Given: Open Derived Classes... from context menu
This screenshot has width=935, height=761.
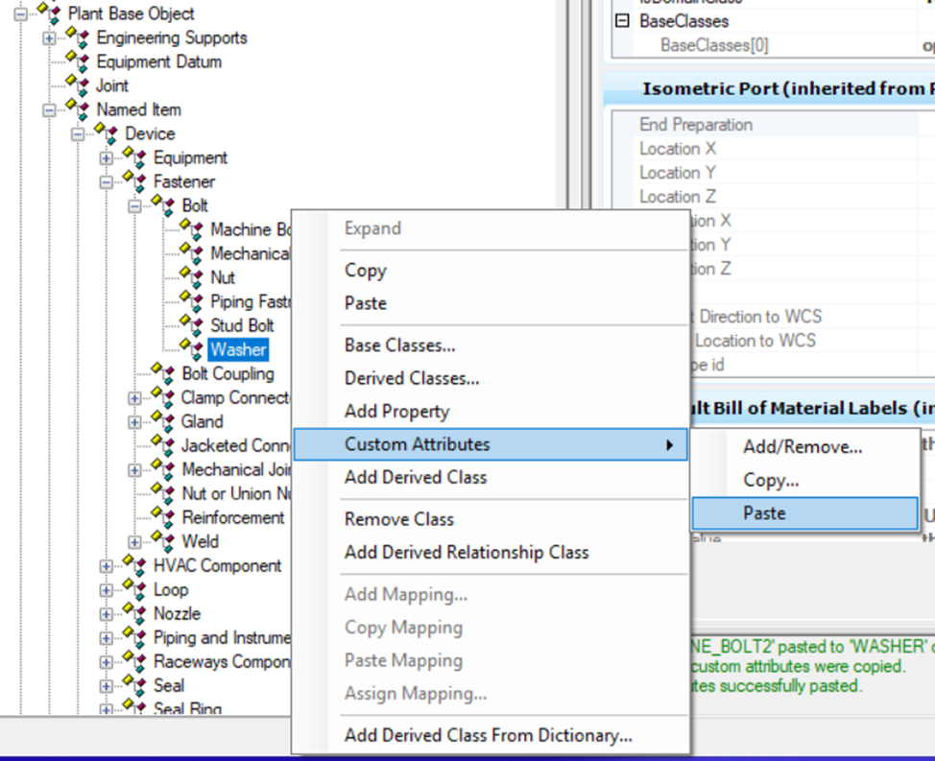Looking at the screenshot, I should coord(490,378).
